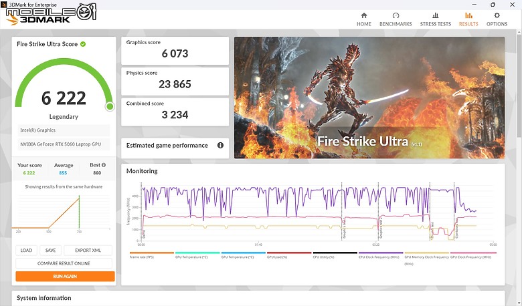The image size is (522, 306).
Task: Click NVIDIA GeForce RTX 5060 Laptop GPU
Action: (64, 144)
